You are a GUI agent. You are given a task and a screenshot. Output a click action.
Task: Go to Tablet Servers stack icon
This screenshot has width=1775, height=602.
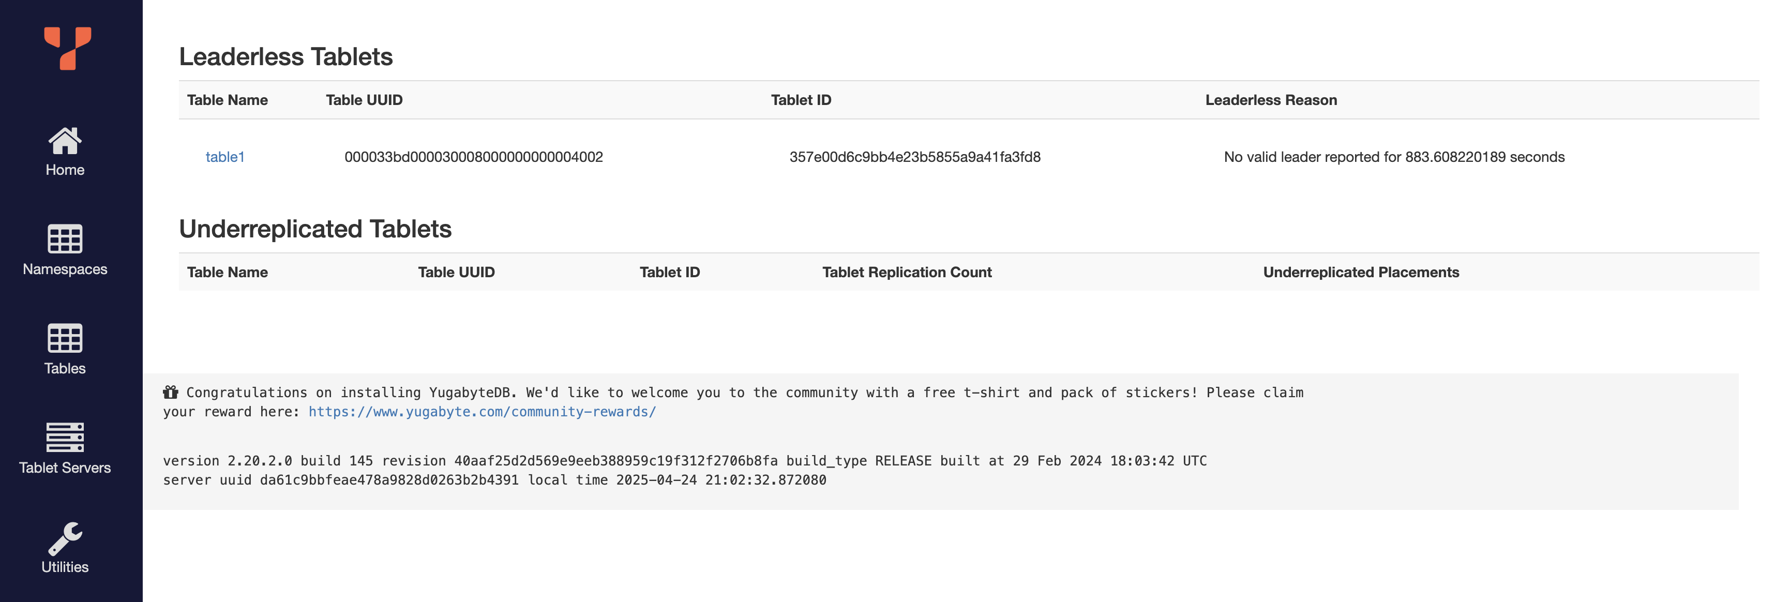tap(65, 438)
